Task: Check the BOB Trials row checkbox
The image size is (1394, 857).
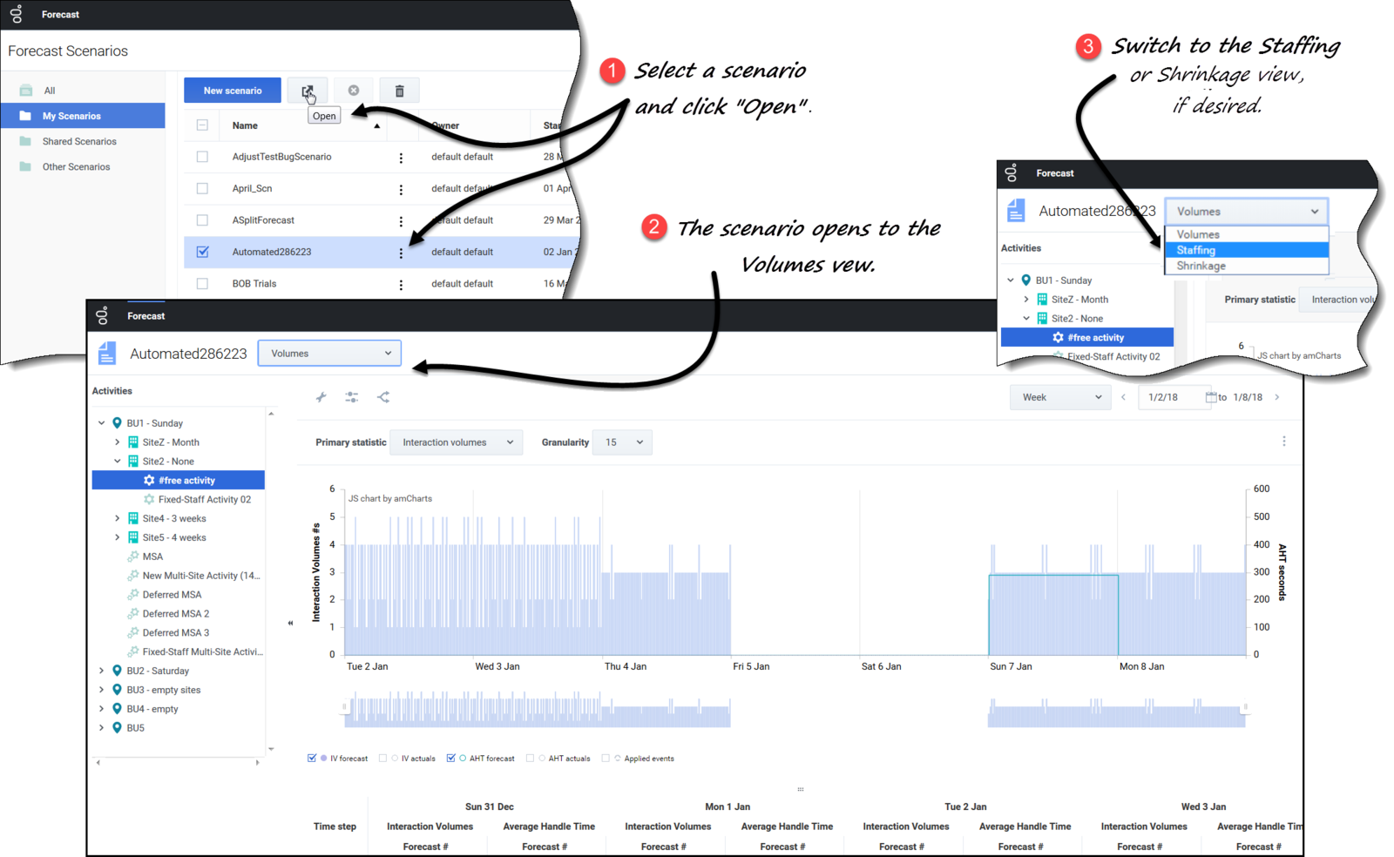Action: [x=202, y=283]
